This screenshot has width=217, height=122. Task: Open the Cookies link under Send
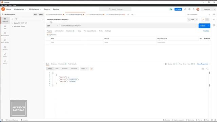[x=206, y=31]
